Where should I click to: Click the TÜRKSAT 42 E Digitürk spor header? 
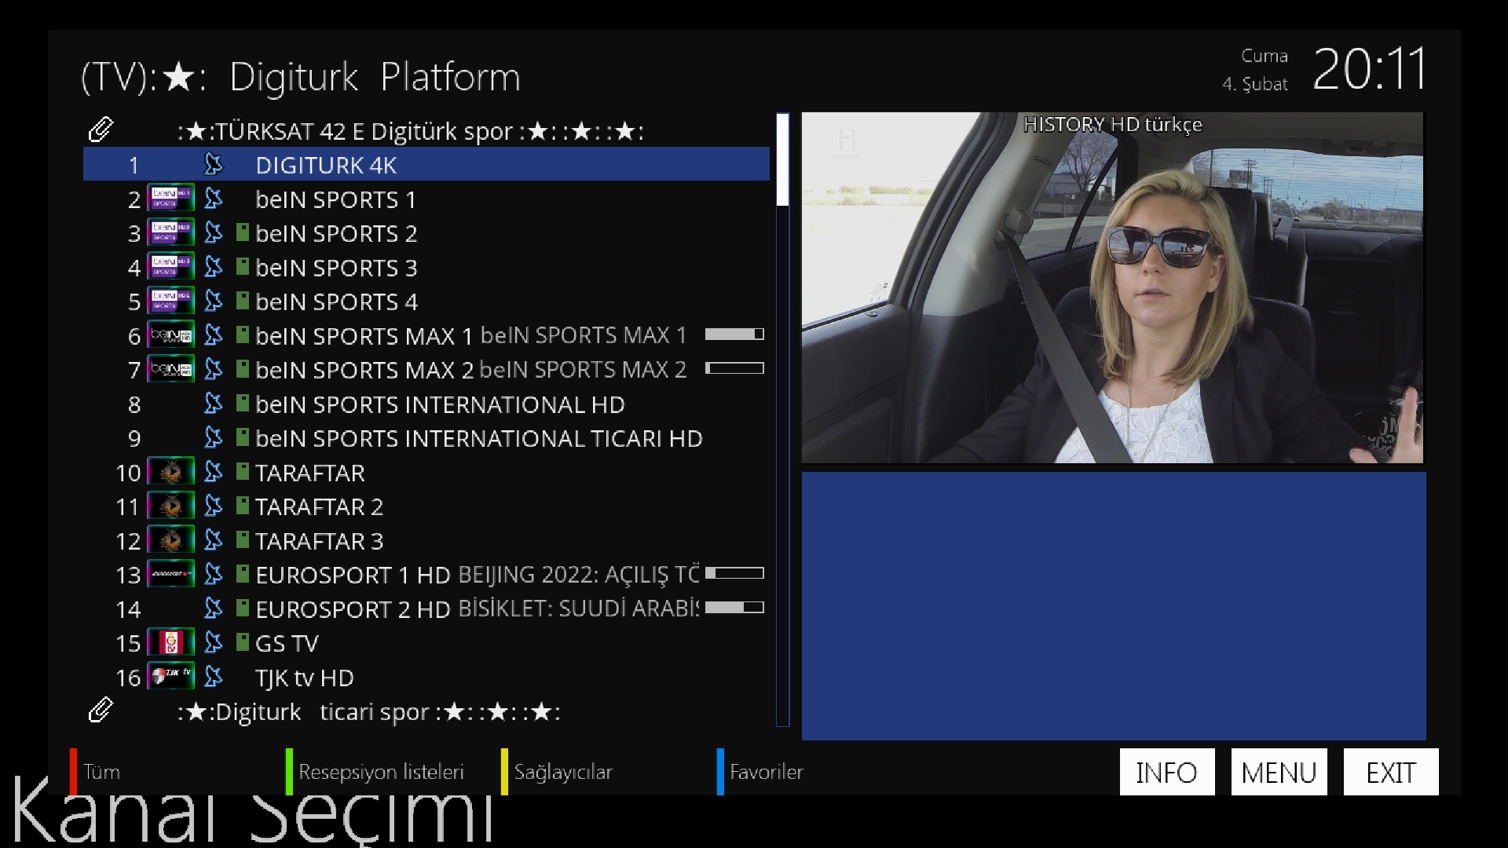[411, 131]
